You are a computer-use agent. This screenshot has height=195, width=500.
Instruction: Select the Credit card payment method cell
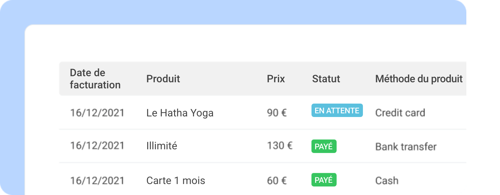pos(400,113)
